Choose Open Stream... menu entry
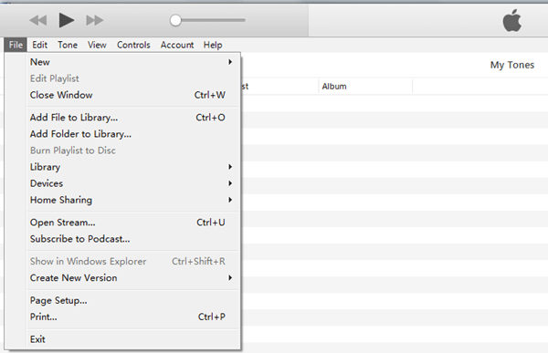 (133, 223)
